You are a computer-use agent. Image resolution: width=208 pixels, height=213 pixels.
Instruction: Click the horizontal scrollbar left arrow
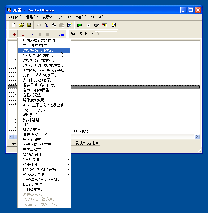click(11, 136)
